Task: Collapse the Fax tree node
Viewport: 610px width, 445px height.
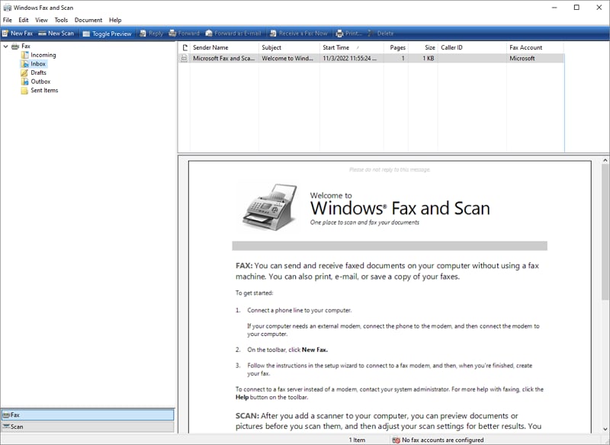Action: click(x=6, y=46)
